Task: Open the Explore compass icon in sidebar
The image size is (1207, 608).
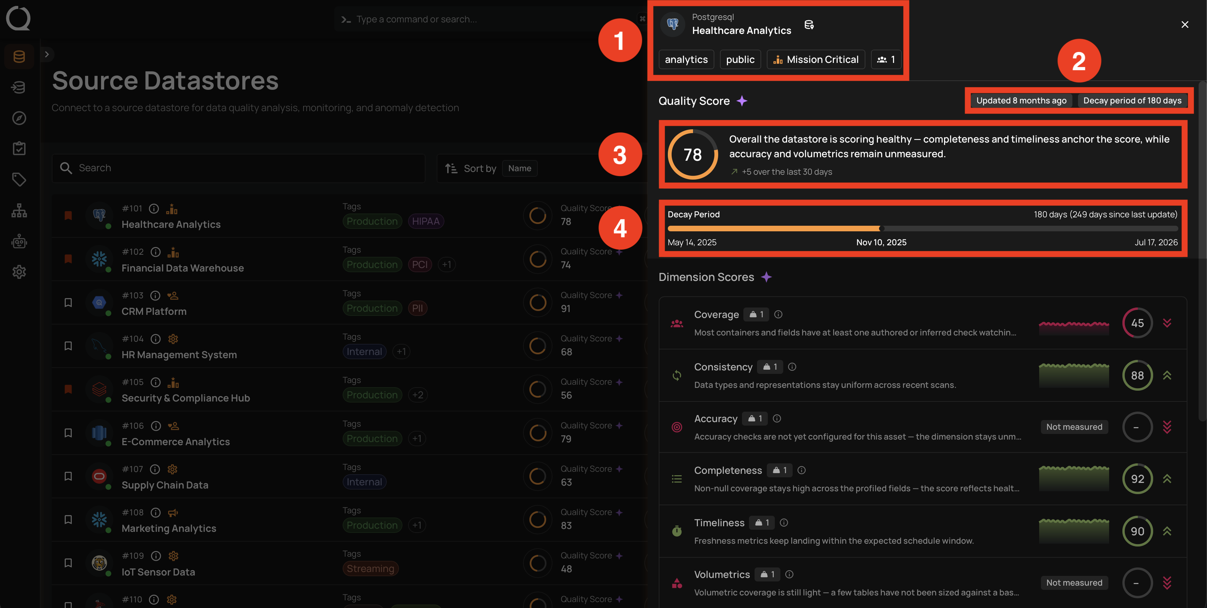Action: pyautogui.click(x=19, y=118)
